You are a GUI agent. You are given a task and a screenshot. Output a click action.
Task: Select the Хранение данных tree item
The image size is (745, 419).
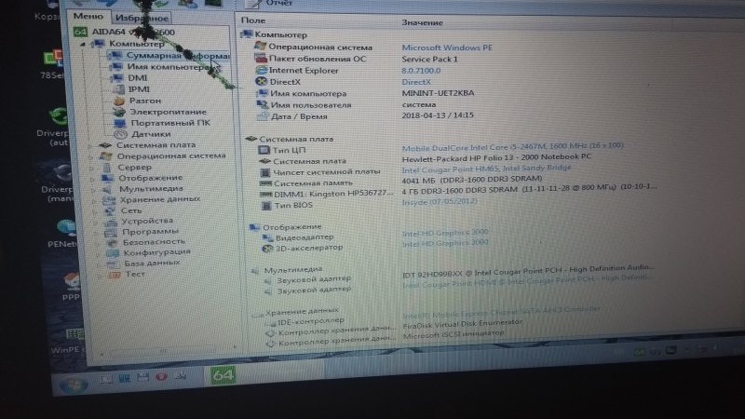coord(158,199)
